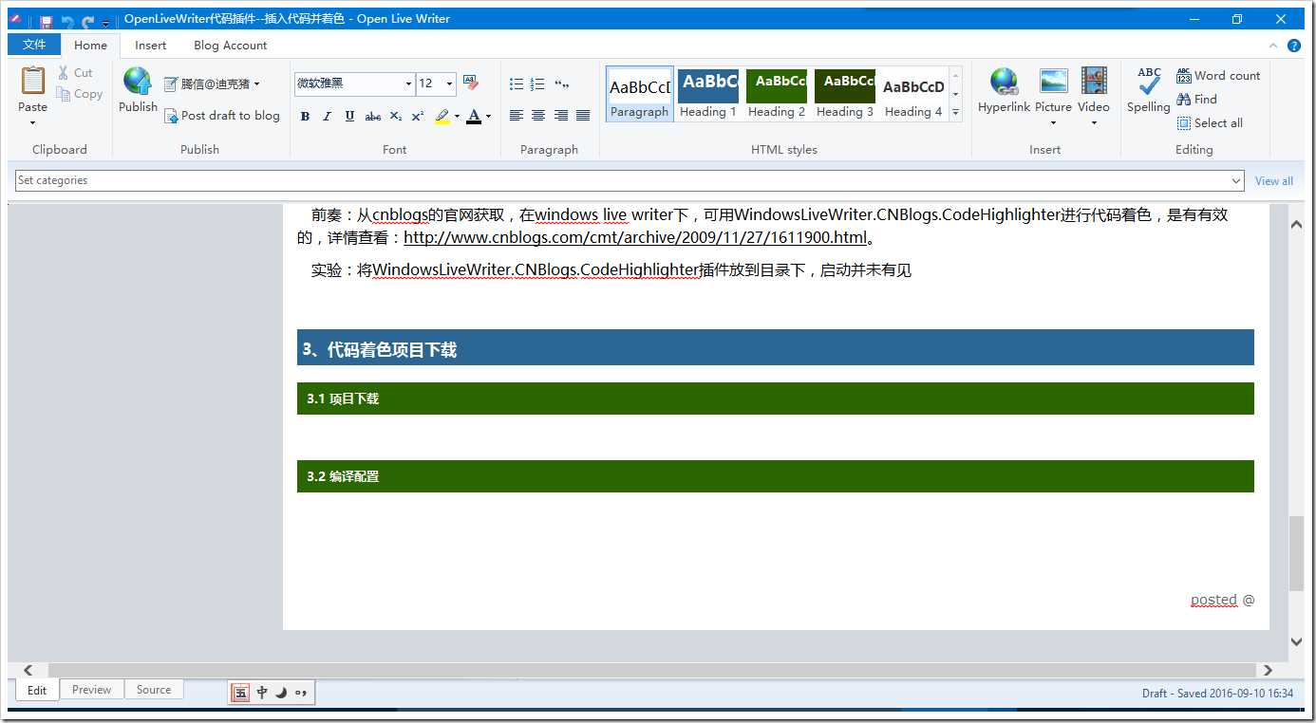Viewport: 1316px width, 723px height.
Task: Switch to the Insert ribbon tab
Action: [150, 45]
